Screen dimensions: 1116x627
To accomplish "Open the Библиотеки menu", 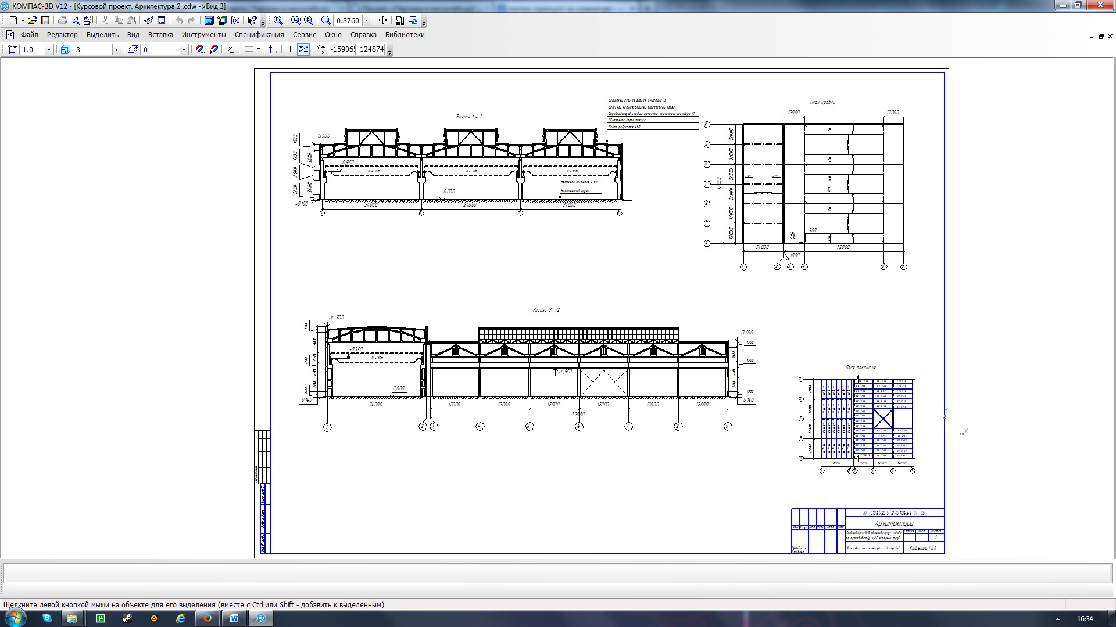I will [405, 35].
